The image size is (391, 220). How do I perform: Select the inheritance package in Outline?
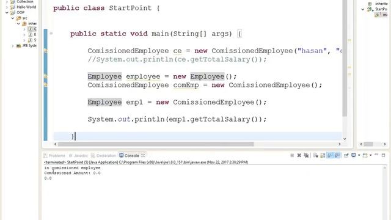click(x=378, y=4)
